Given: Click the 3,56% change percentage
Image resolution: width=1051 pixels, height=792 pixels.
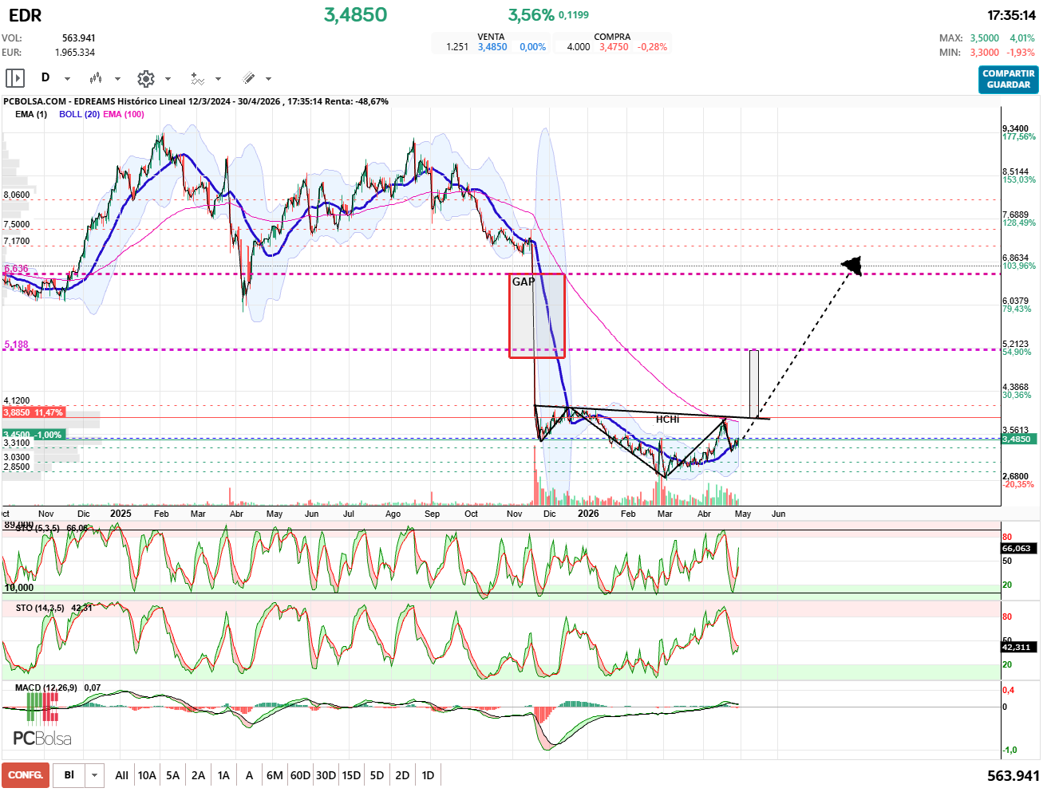Looking at the screenshot, I should 531,15.
